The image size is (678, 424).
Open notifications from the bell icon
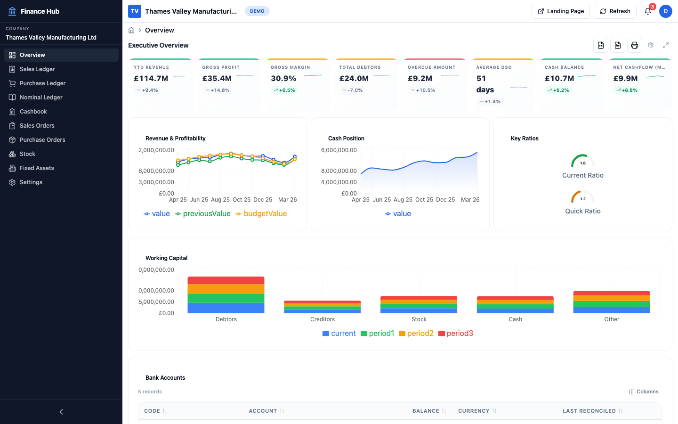point(647,11)
